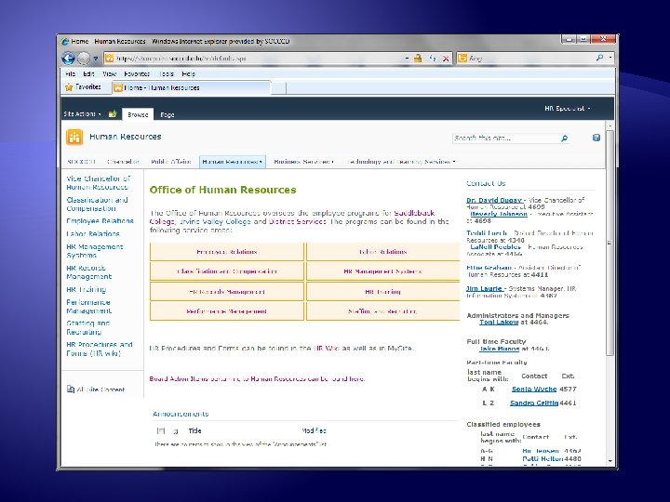The width and height of the screenshot is (670, 502).
Task: Sort announcements by Title column header
Action: 194,430
